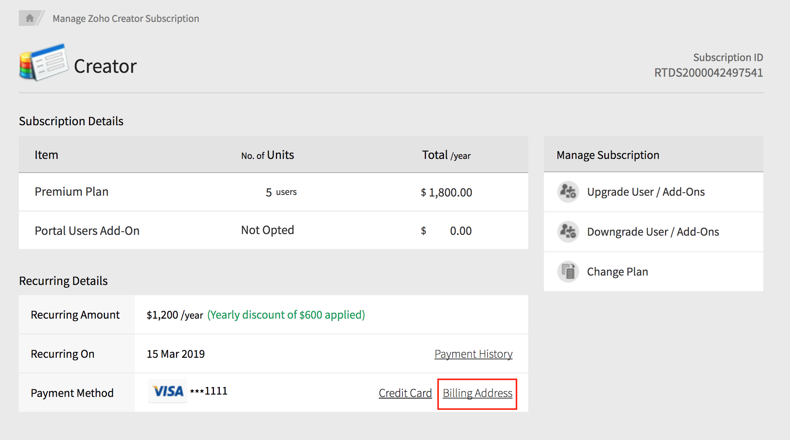The width and height of the screenshot is (790, 440).
Task: Open Downgrade User / Add-Ons option
Action: coord(653,232)
